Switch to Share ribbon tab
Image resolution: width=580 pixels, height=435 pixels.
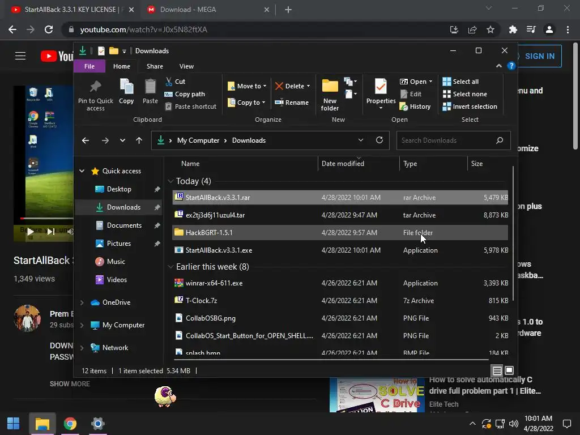tap(155, 66)
